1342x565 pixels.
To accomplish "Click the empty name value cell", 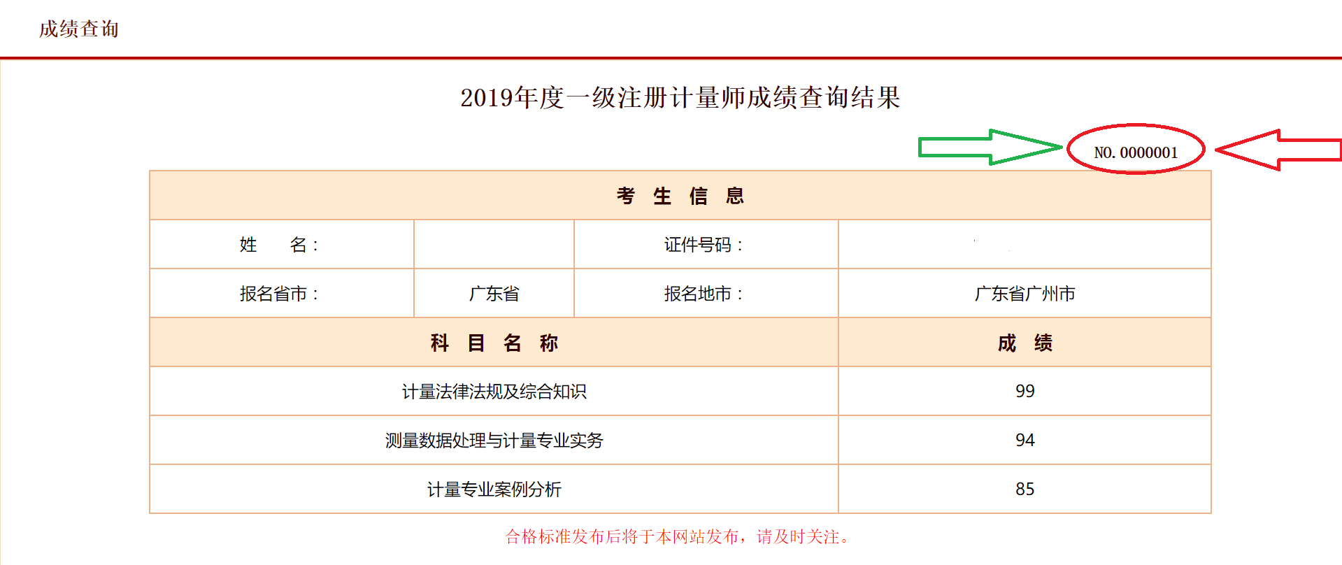I will click(494, 245).
